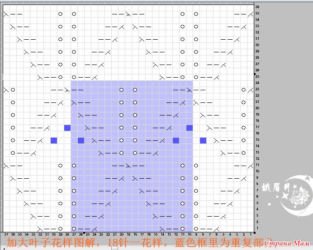313x250 pixels.
Task: Click column number 34 on the bottom ruler
Action: click(27, 235)
